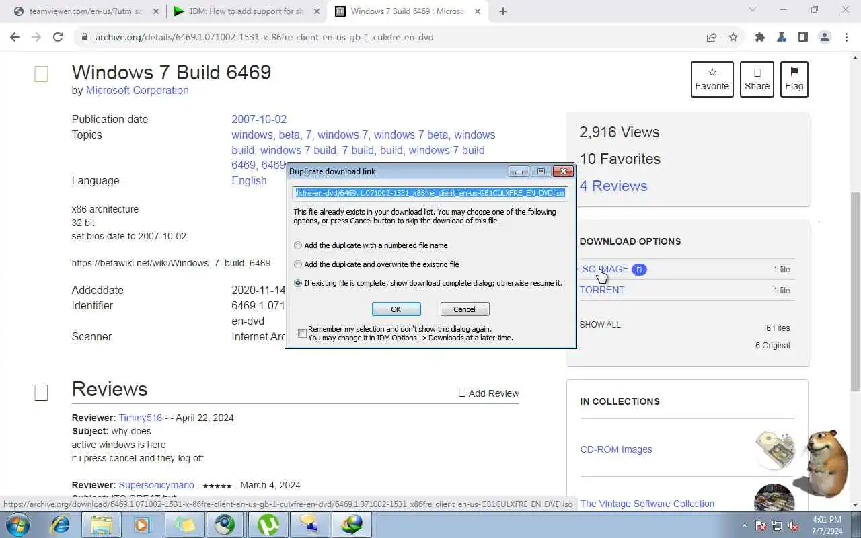
Task: Reload the archive.org page
Action: 58,37
